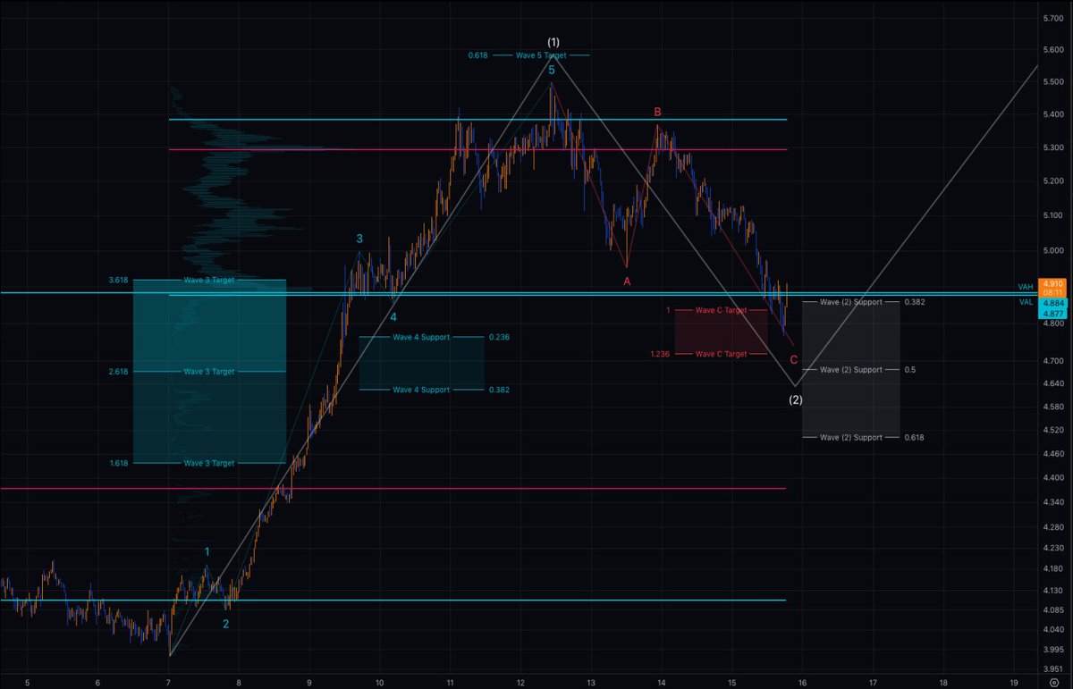Click the 0.618 ratio beside Wave 5 Target
1073x689 pixels.
(477, 55)
